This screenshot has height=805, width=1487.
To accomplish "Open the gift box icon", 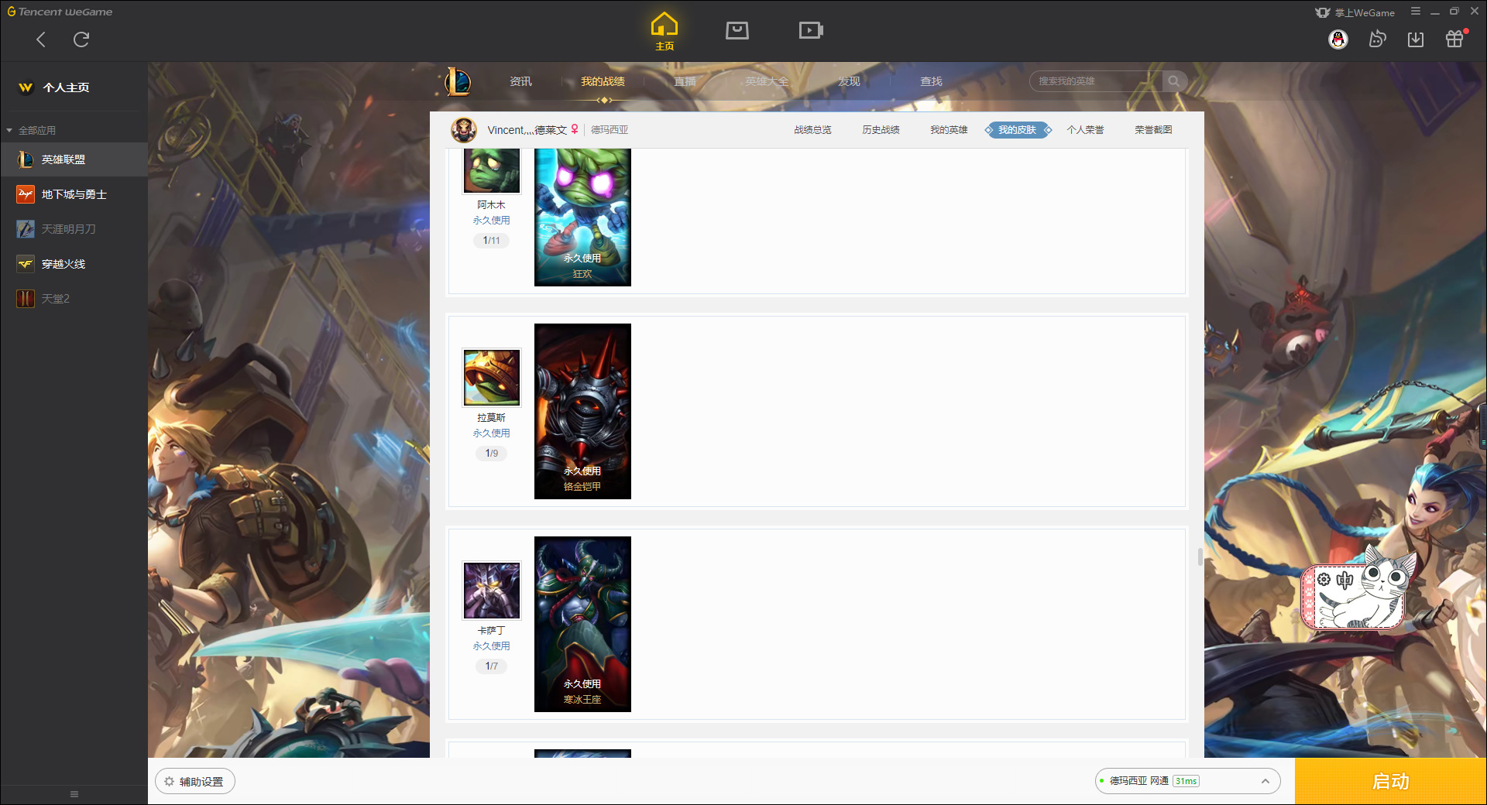I will [x=1454, y=39].
